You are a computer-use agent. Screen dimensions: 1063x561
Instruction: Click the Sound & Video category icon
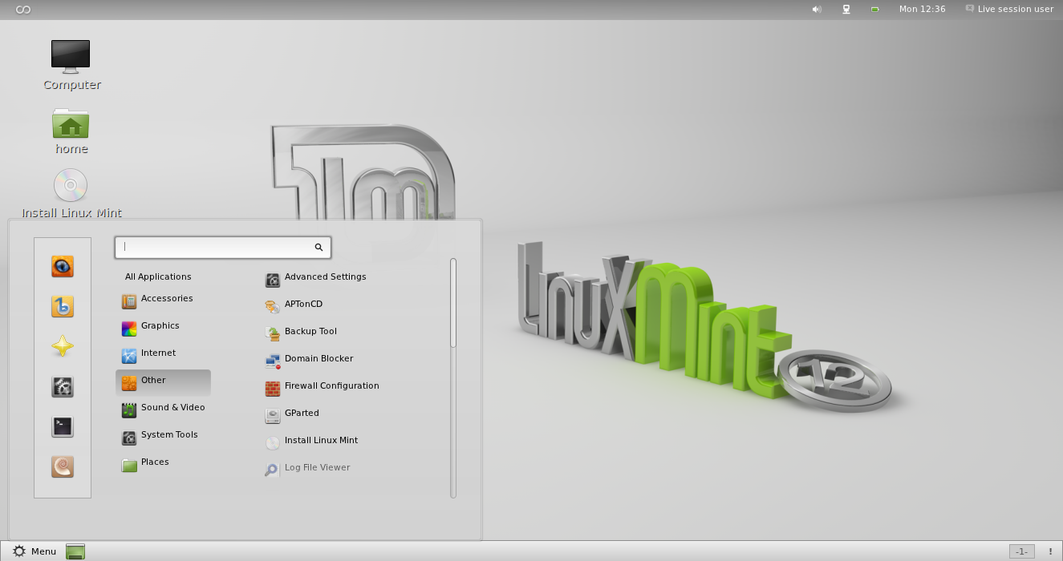(128, 410)
